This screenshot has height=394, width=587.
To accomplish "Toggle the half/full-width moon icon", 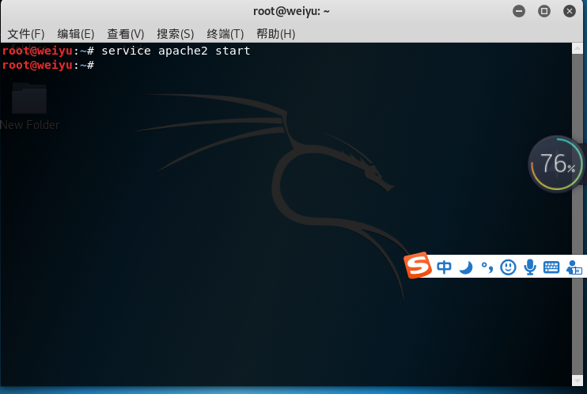I will 466,267.
